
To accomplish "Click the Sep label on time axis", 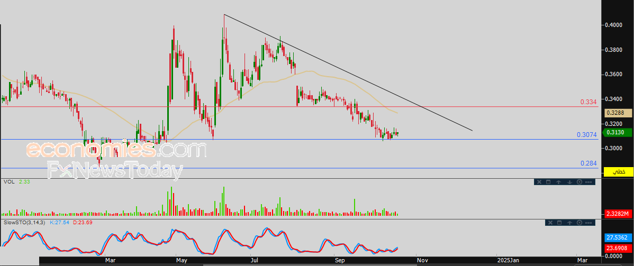I will (340, 261).
